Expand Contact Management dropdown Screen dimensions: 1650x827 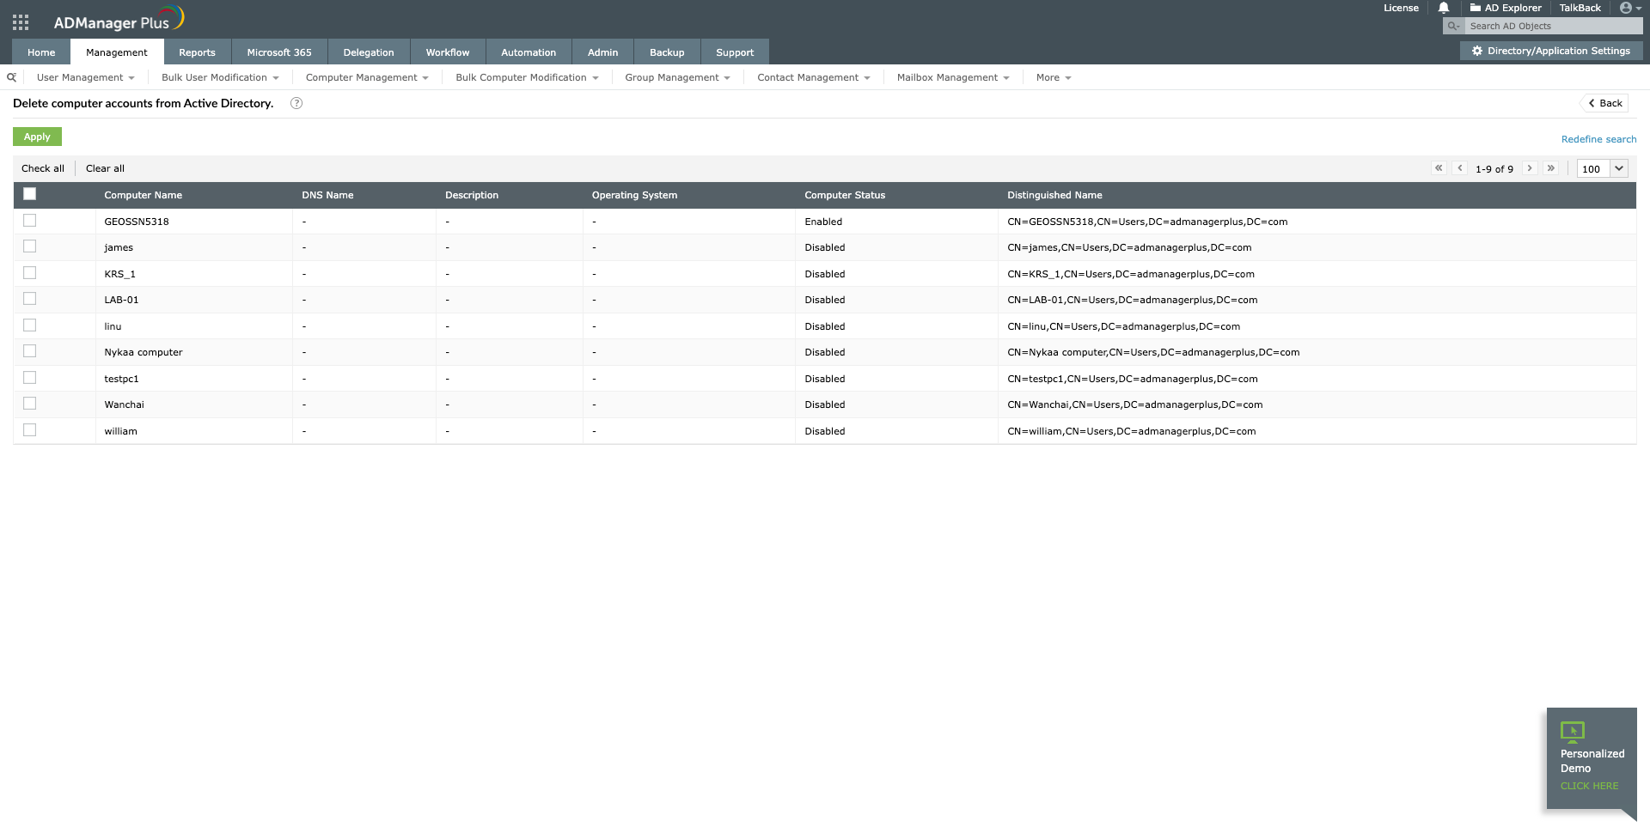coord(814,77)
